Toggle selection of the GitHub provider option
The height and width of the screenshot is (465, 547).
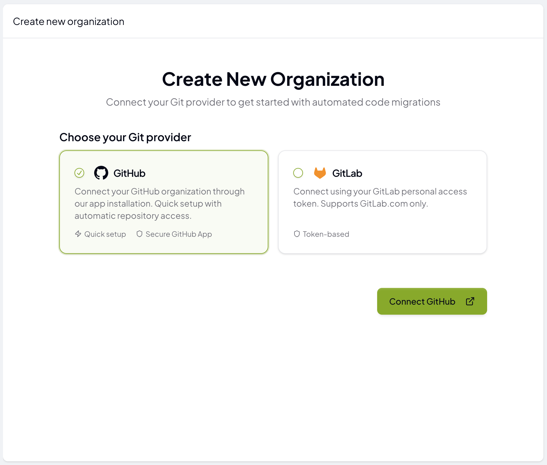tap(163, 202)
